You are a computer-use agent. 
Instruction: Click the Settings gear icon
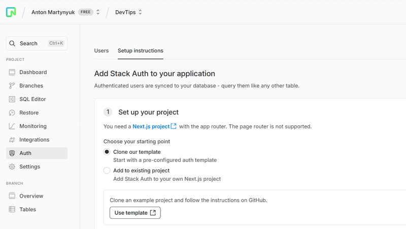point(12,167)
